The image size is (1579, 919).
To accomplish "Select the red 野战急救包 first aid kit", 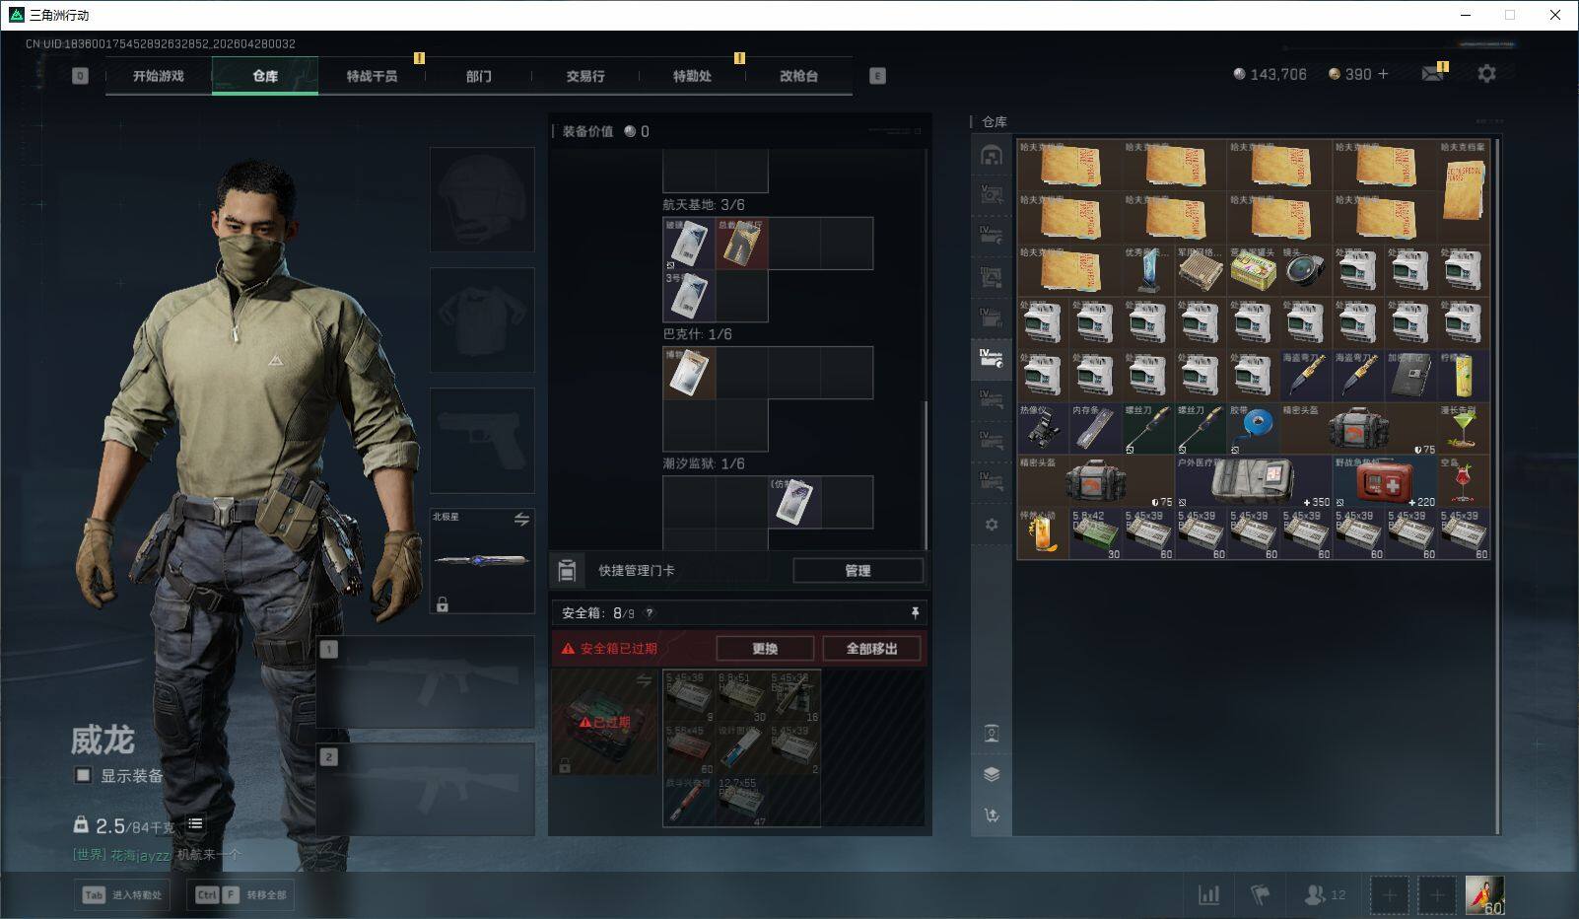I will (1385, 481).
